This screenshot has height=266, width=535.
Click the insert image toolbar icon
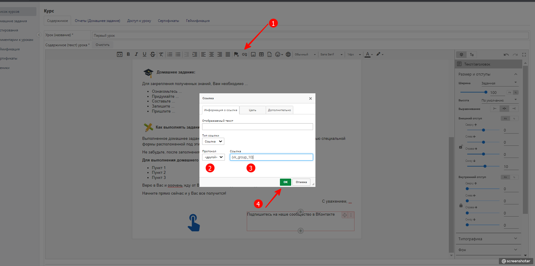pyautogui.click(x=253, y=55)
